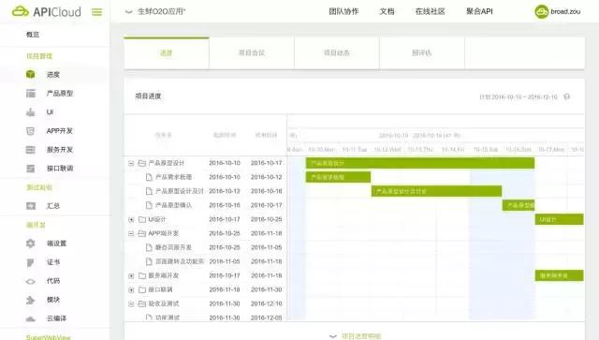The height and width of the screenshot is (340, 599).
Task: Click the file icon of 静态页面开发
Action: [150, 247]
